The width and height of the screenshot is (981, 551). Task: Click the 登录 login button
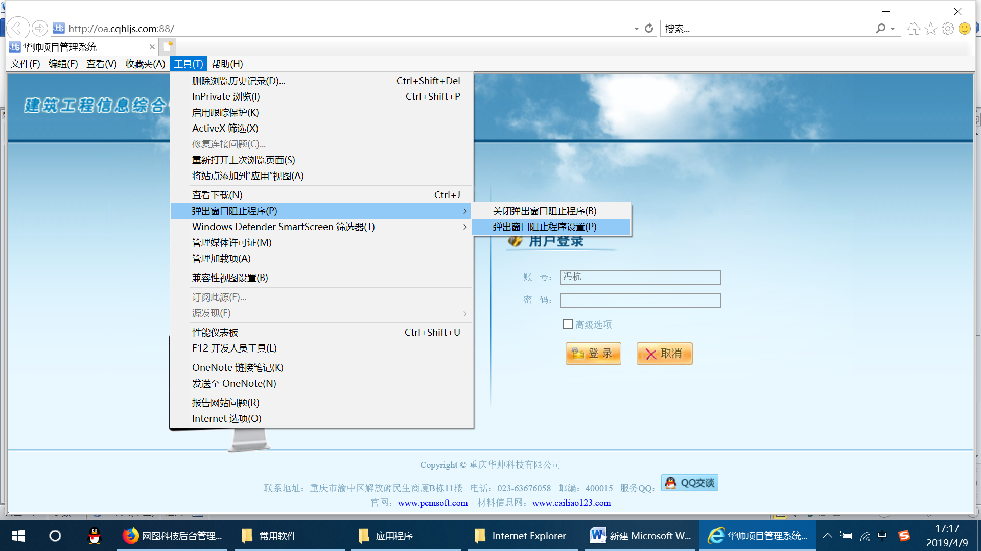[593, 354]
